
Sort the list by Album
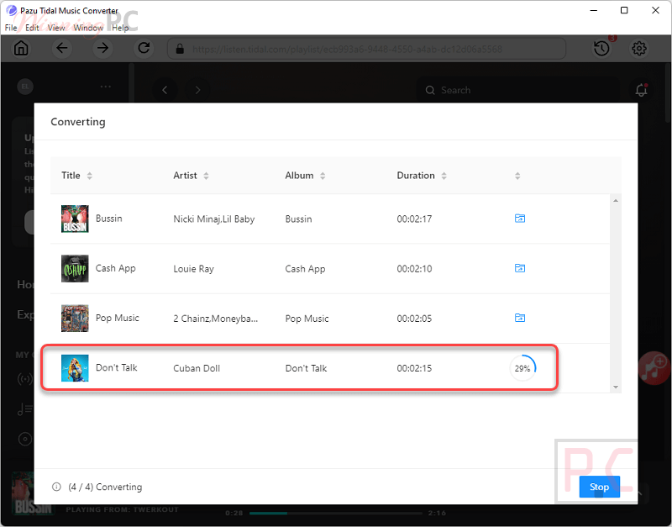point(323,176)
